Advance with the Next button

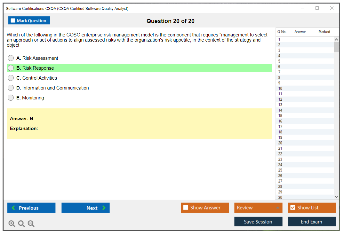point(85,208)
